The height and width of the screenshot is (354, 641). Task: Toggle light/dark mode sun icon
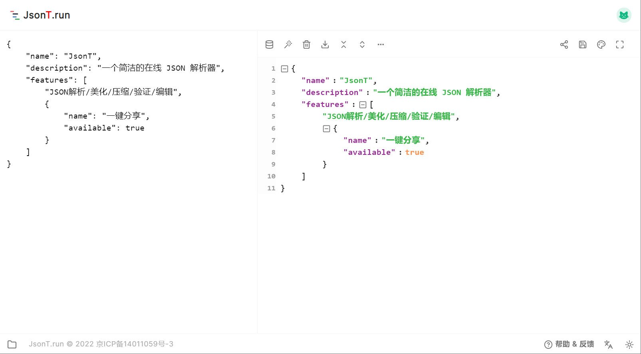pos(629,344)
